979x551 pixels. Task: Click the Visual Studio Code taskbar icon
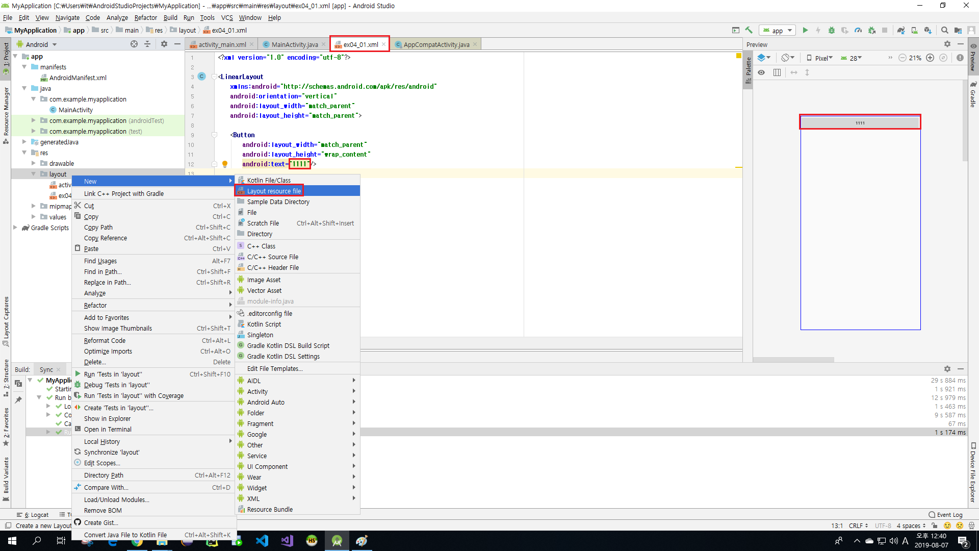point(262,541)
